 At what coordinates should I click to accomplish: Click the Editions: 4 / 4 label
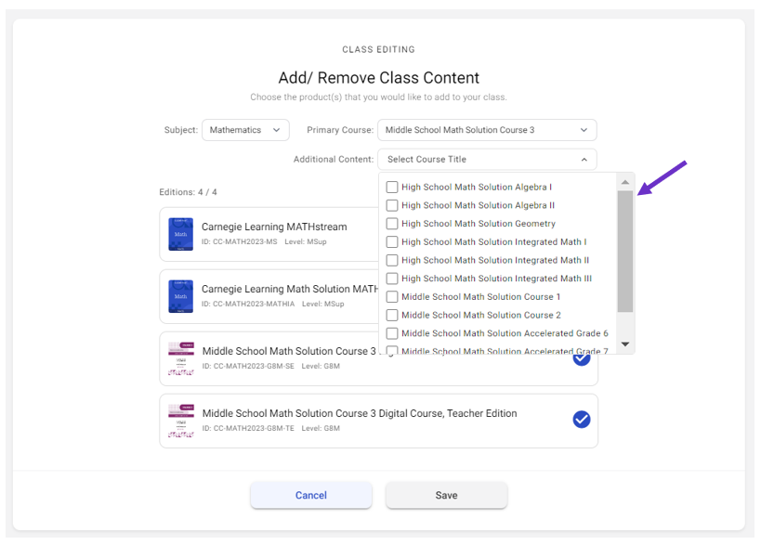(188, 192)
